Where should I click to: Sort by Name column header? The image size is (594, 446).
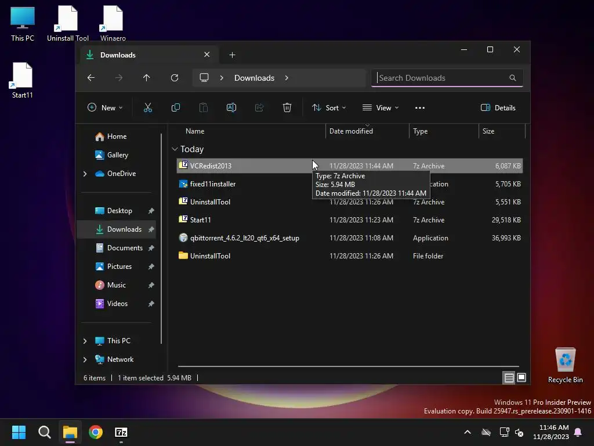point(250,131)
